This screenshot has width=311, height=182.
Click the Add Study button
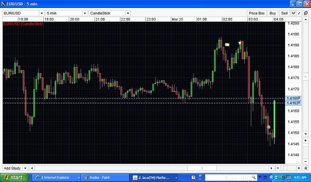12,168
